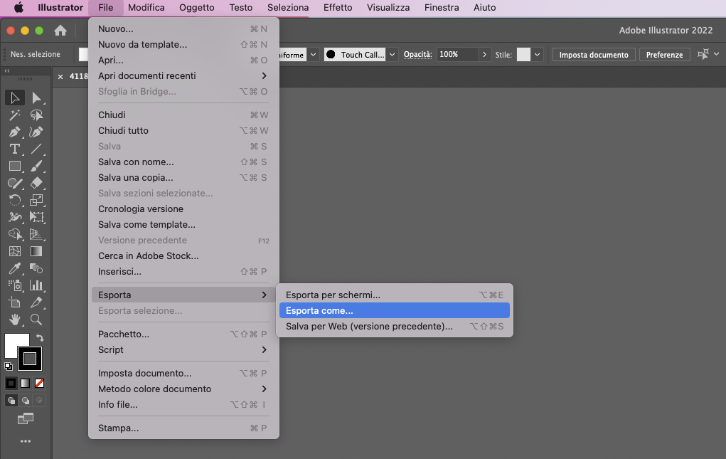Set stroke to None with the slash swatch

tap(39, 383)
